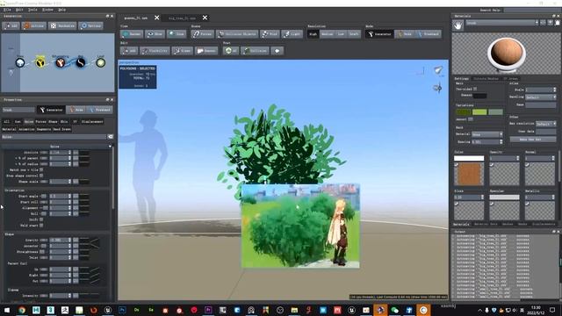This screenshot has height=316, width=562.
Task: Toggle the Weld start checkbox
Action: pyautogui.click(x=41, y=226)
